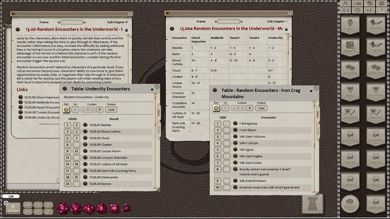The image size is (390, 219).
Task: Toggle Vis eye in Undercity Encounters table
Action: (75, 109)
